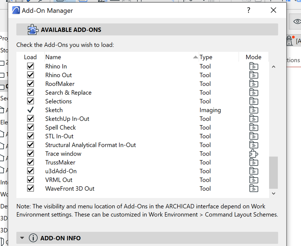Click the Name column header to sort
301x246 pixels.
coord(53,57)
